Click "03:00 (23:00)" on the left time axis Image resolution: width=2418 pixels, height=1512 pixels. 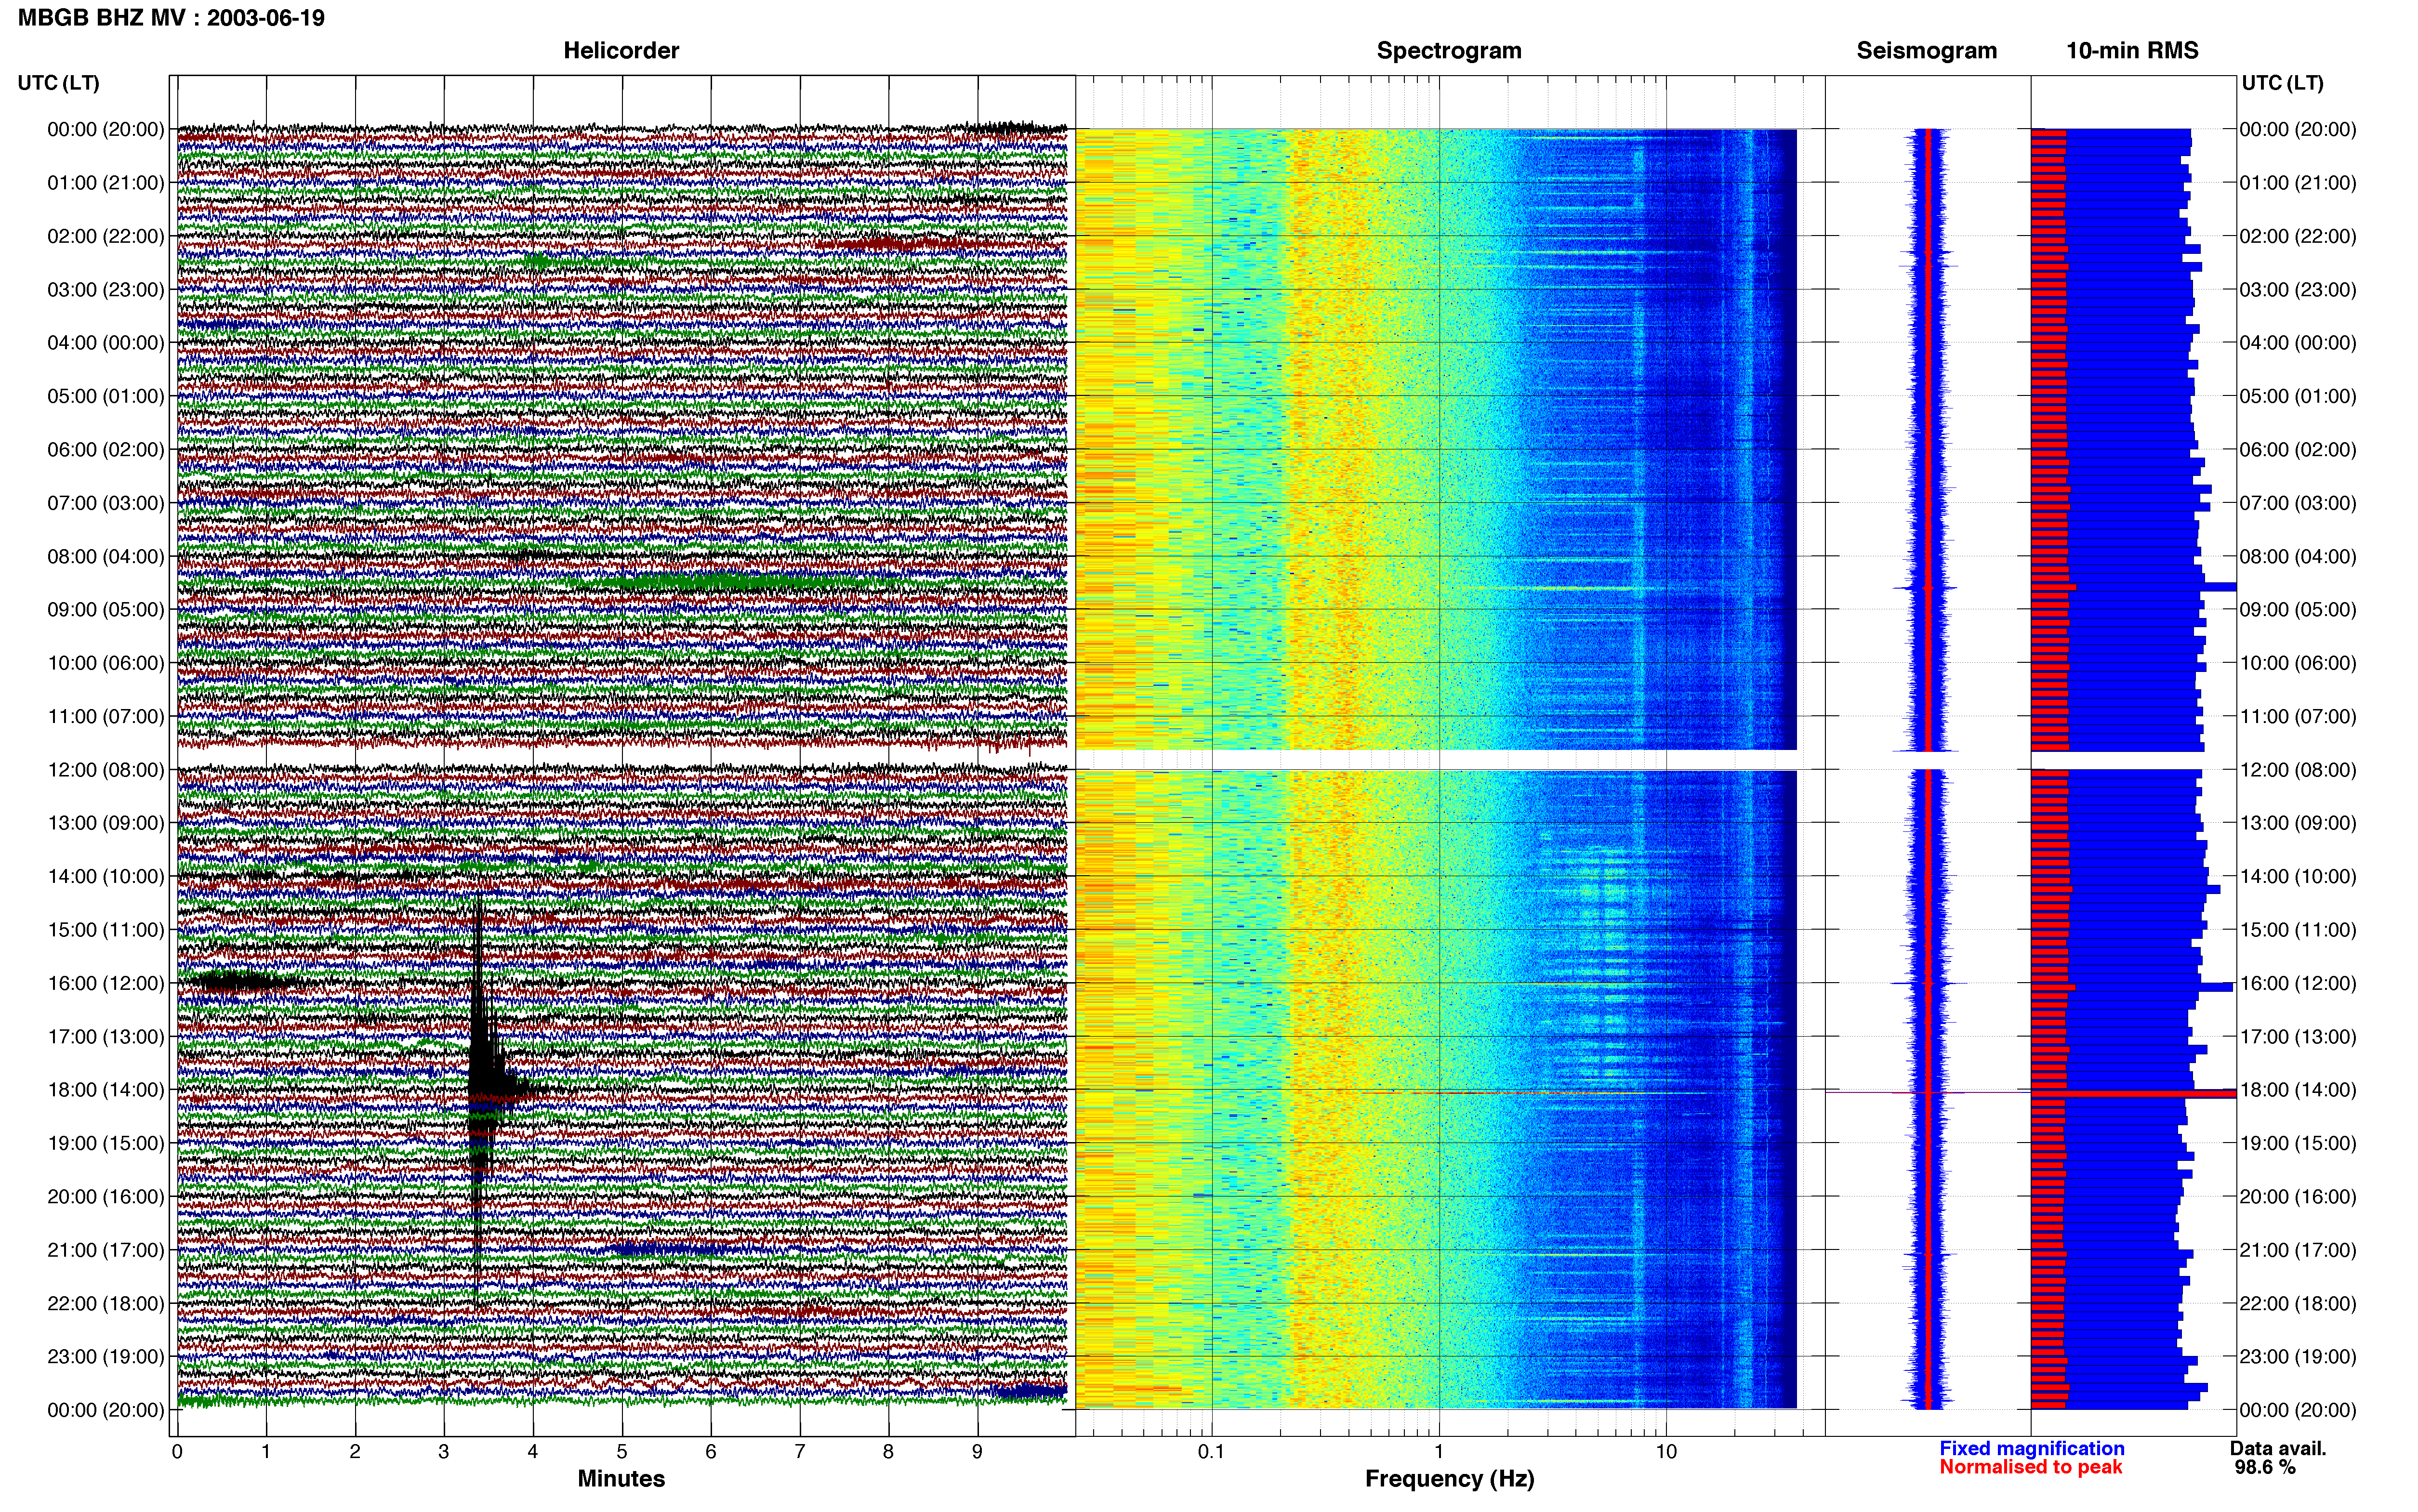pyautogui.click(x=106, y=290)
